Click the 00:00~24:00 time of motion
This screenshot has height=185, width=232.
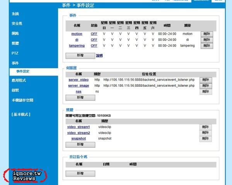167,34
